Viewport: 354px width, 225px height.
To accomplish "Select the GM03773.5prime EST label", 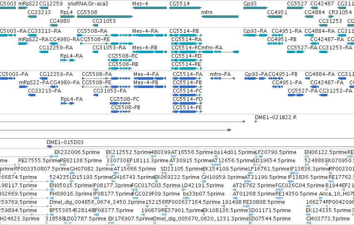I will tap(328, 219).
